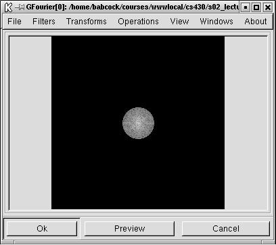This screenshot has height=245, width=276.
Task: Toggle the sticky pin icon in title bar
Action: (20, 7)
